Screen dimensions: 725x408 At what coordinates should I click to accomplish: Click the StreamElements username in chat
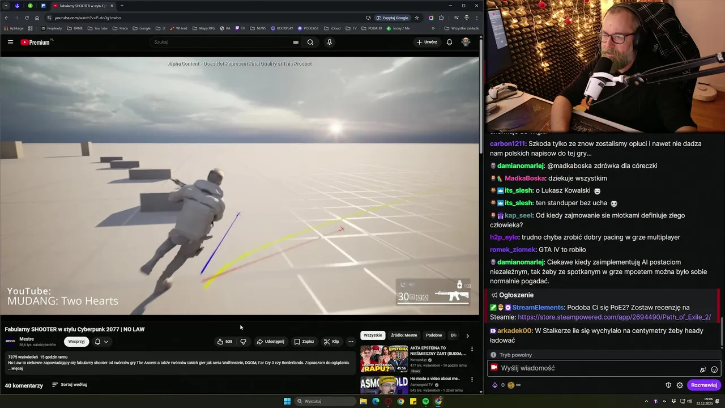tap(538, 307)
